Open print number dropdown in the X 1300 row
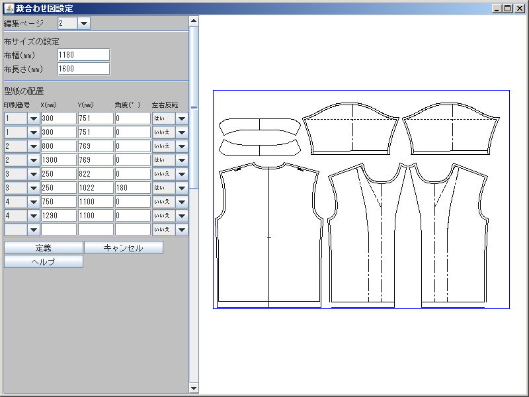 pos(34,160)
